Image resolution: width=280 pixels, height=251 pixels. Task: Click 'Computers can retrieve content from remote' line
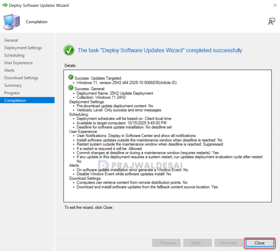click(132, 183)
